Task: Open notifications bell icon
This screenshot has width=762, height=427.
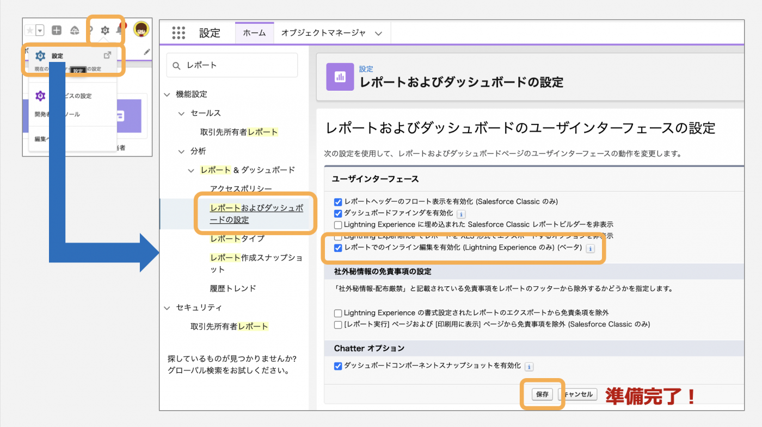Action: click(119, 30)
